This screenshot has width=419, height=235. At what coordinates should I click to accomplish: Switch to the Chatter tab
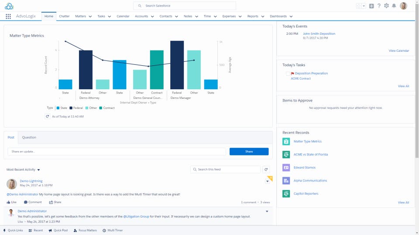pos(64,16)
